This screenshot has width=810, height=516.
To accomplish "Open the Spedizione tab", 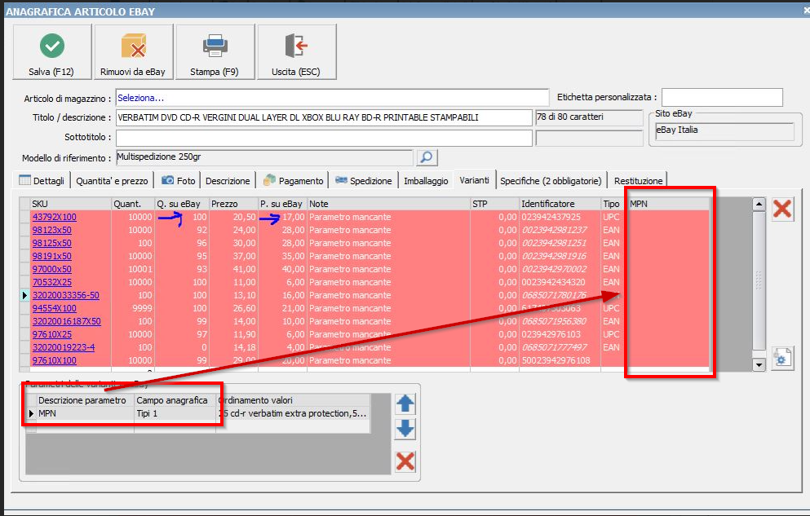I will (x=364, y=181).
